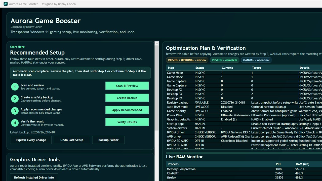This screenshot has height=181, width=322.
Task: Select the Memory Compression process row
Action: pyautogui.click(x=244, y=169)
